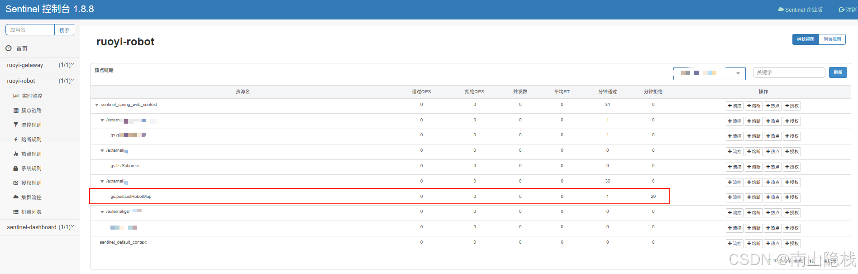Click the 注销 logout link
This screenshot has width=858, height=274.
click(848, 10)
